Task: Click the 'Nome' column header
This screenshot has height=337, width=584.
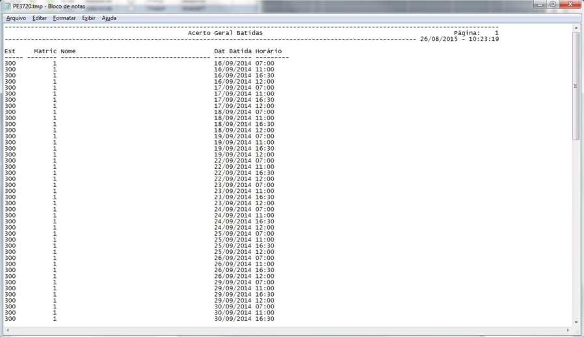Action: [x=68, y=51]
